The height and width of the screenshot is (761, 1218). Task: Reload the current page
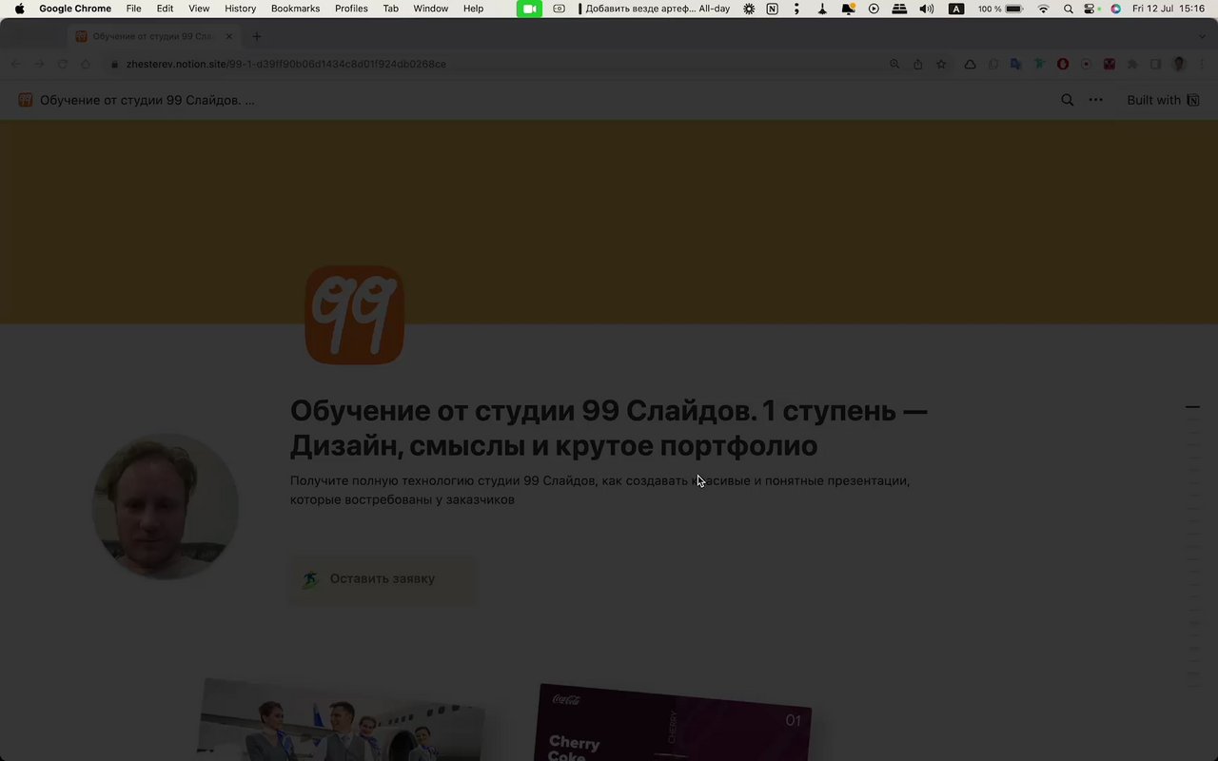point(63,64)
